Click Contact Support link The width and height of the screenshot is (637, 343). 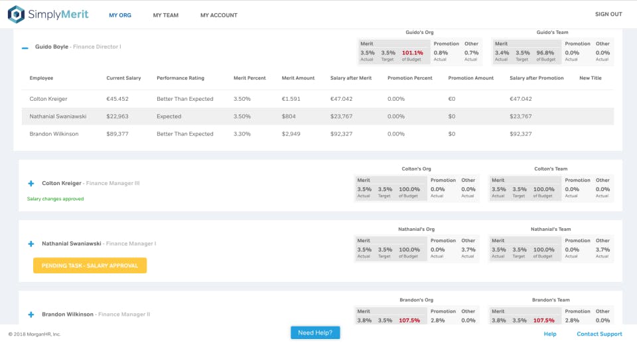(599, 334)
